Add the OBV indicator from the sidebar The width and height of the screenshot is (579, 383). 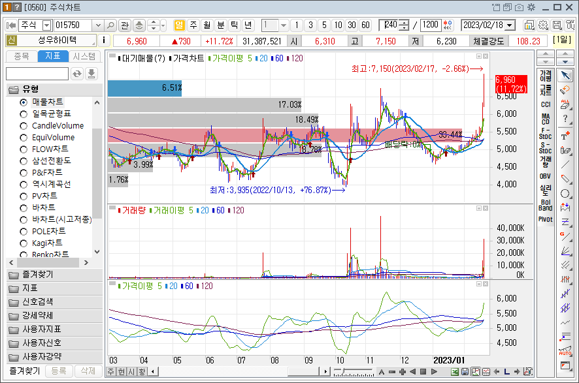point(546,176)
